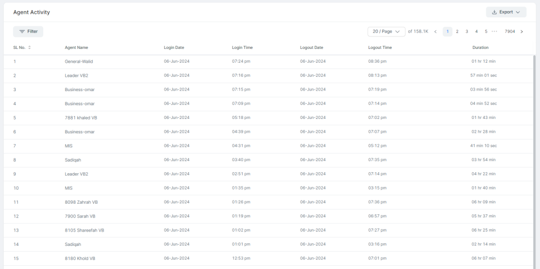The height and width of the screenshot is (269, 540).
Task: Sort by SL No. arrows icon
Action: point(30,47)
